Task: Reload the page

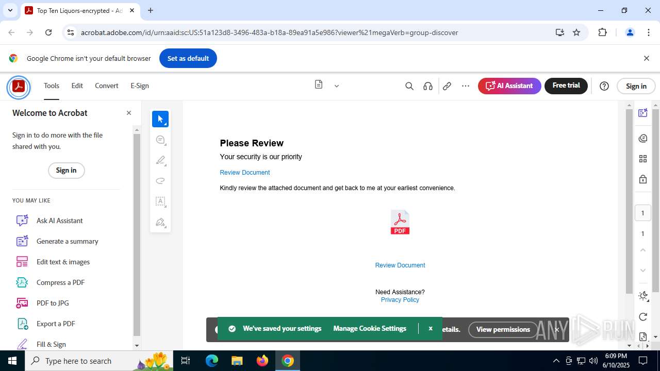Action: pos(48,32)
